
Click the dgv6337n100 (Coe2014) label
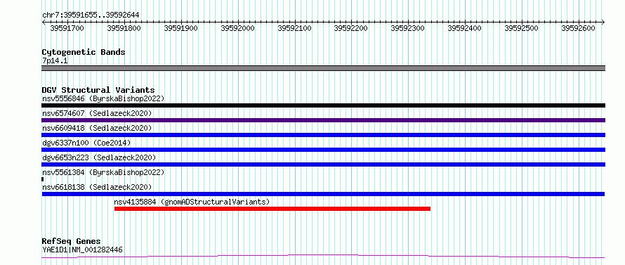[x=86, y=143]
